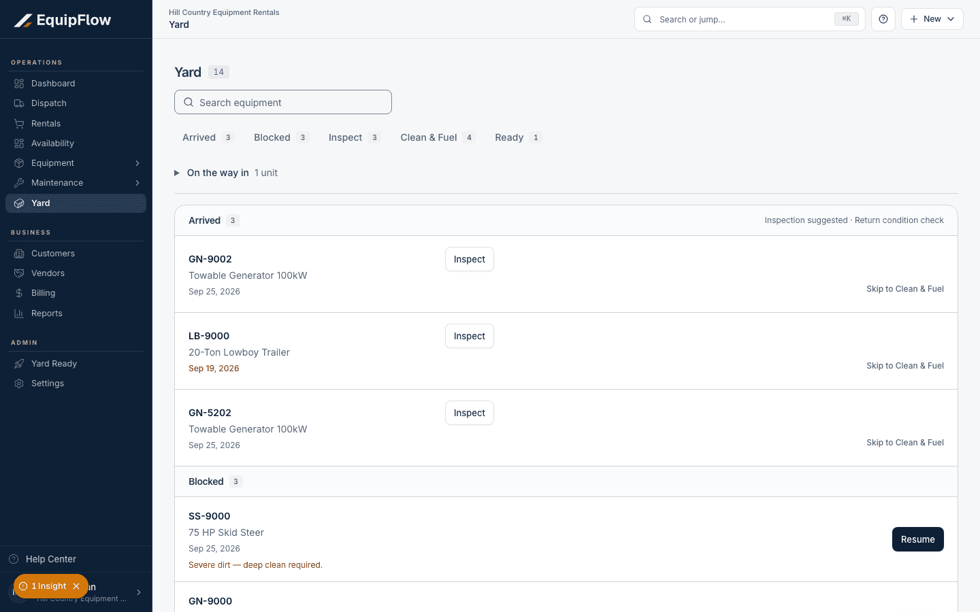Expand the account menu chevron
Viewport: 980px width, 612px height.
[x=139, y=592]
